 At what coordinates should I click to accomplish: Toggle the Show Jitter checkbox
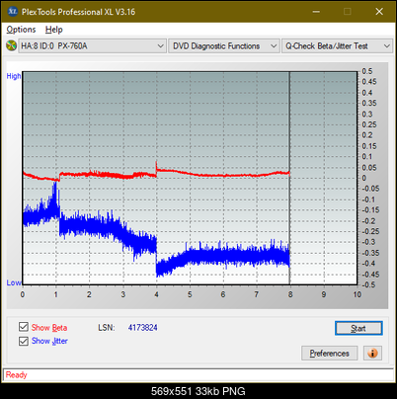pyautogui.click(x=24, y=341)
